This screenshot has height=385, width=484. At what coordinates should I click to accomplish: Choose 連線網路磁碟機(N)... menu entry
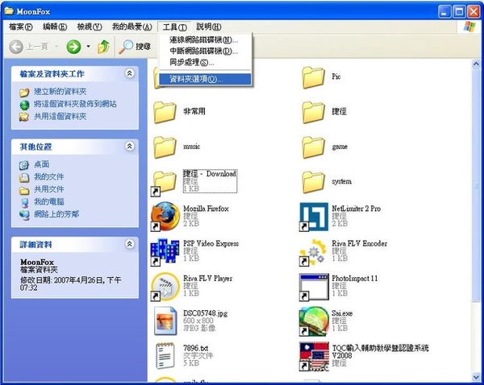point(205,39)
